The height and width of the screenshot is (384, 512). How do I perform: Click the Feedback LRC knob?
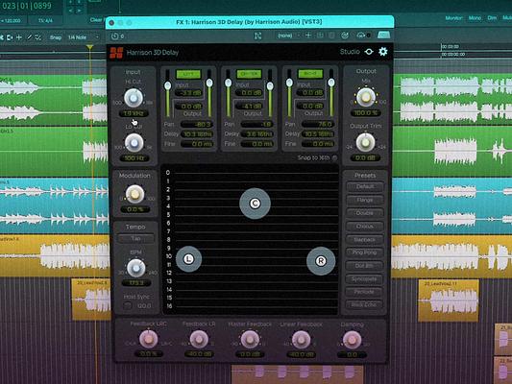click(149, 339)
